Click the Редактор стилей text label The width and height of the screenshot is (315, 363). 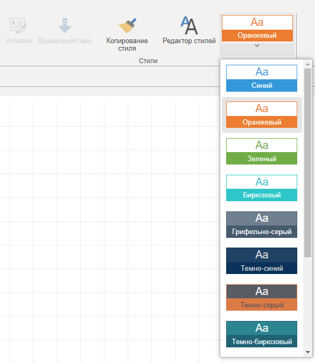click(x=189, y=41)
